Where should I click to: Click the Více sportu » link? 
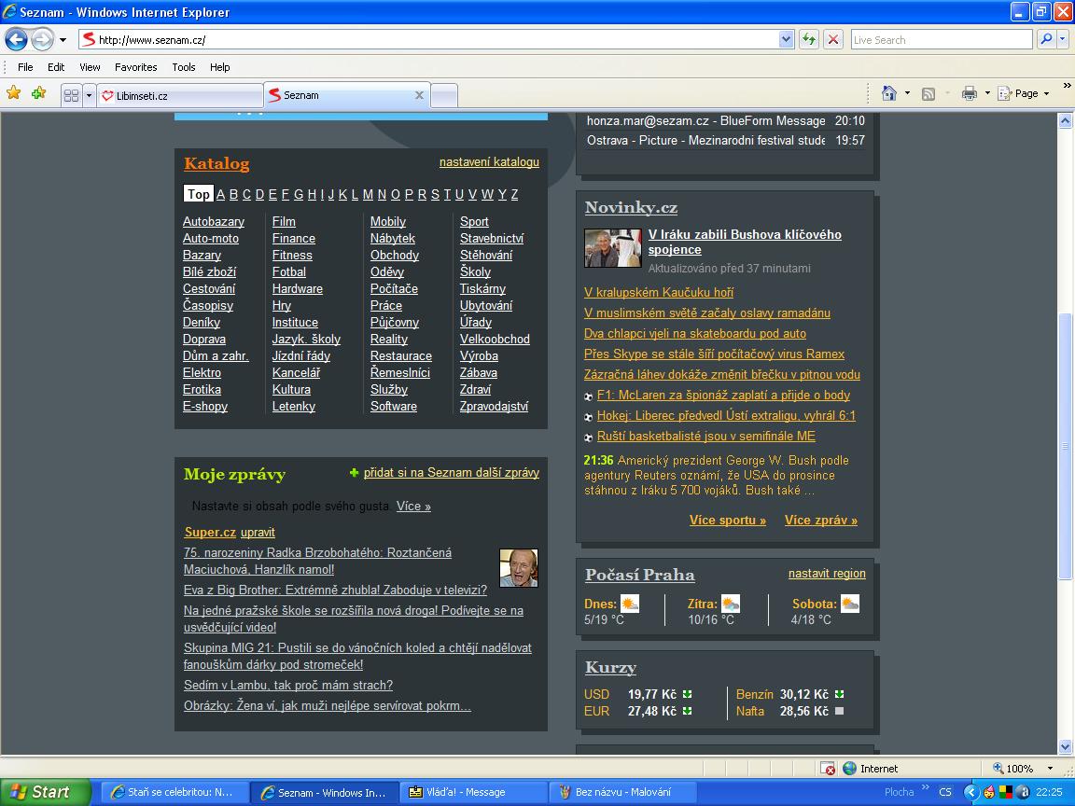tap(728, 521)
